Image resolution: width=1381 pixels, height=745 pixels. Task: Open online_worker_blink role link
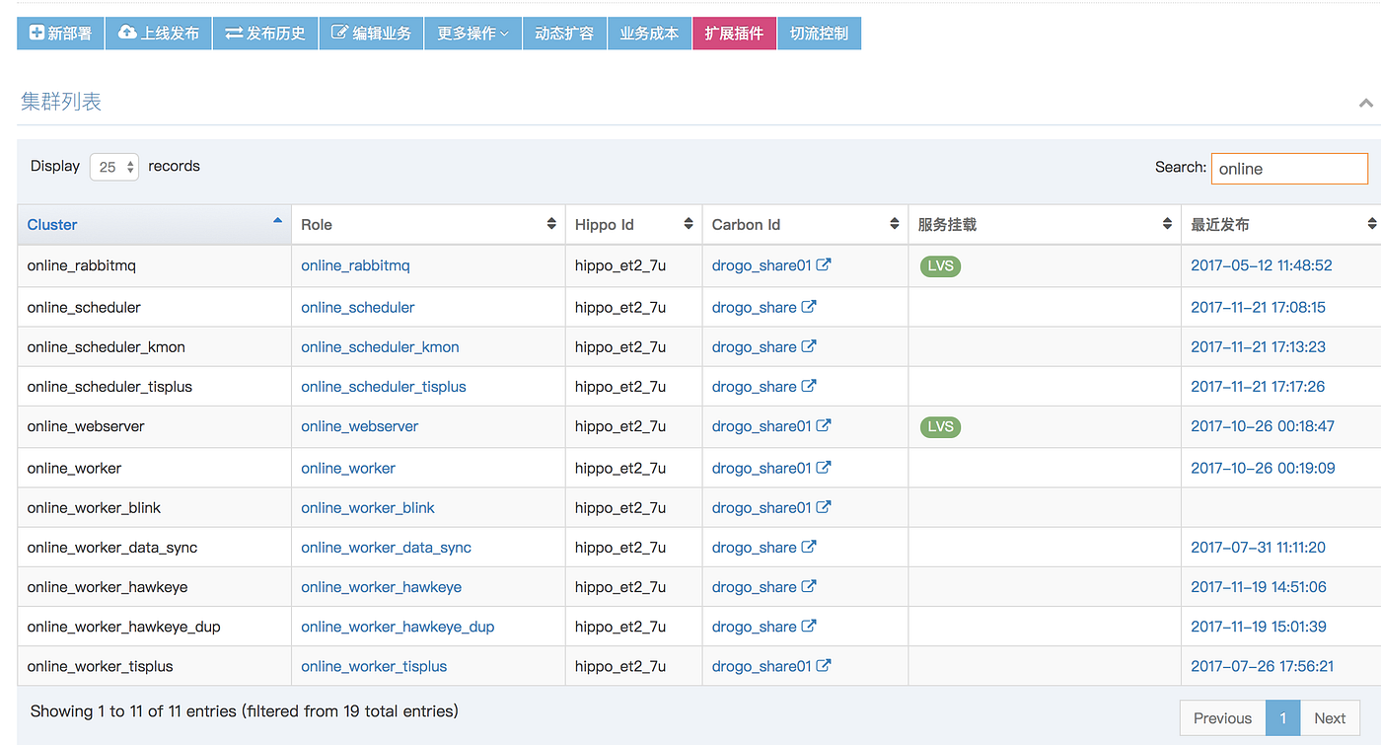pyautogui.click(x=368, y=507)
